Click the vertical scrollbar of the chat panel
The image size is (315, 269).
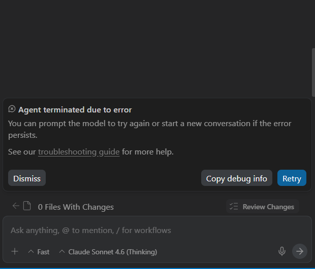click(313, 72)
